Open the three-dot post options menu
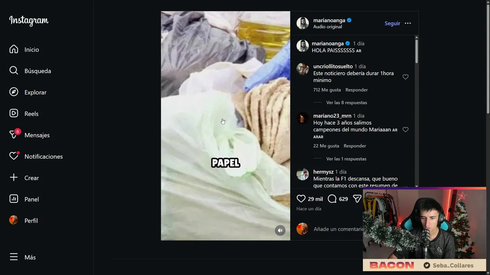Viewport: 490px width, 275px height. 408,23
